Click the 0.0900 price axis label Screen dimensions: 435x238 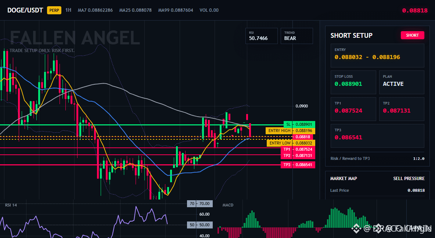[302, 106]
